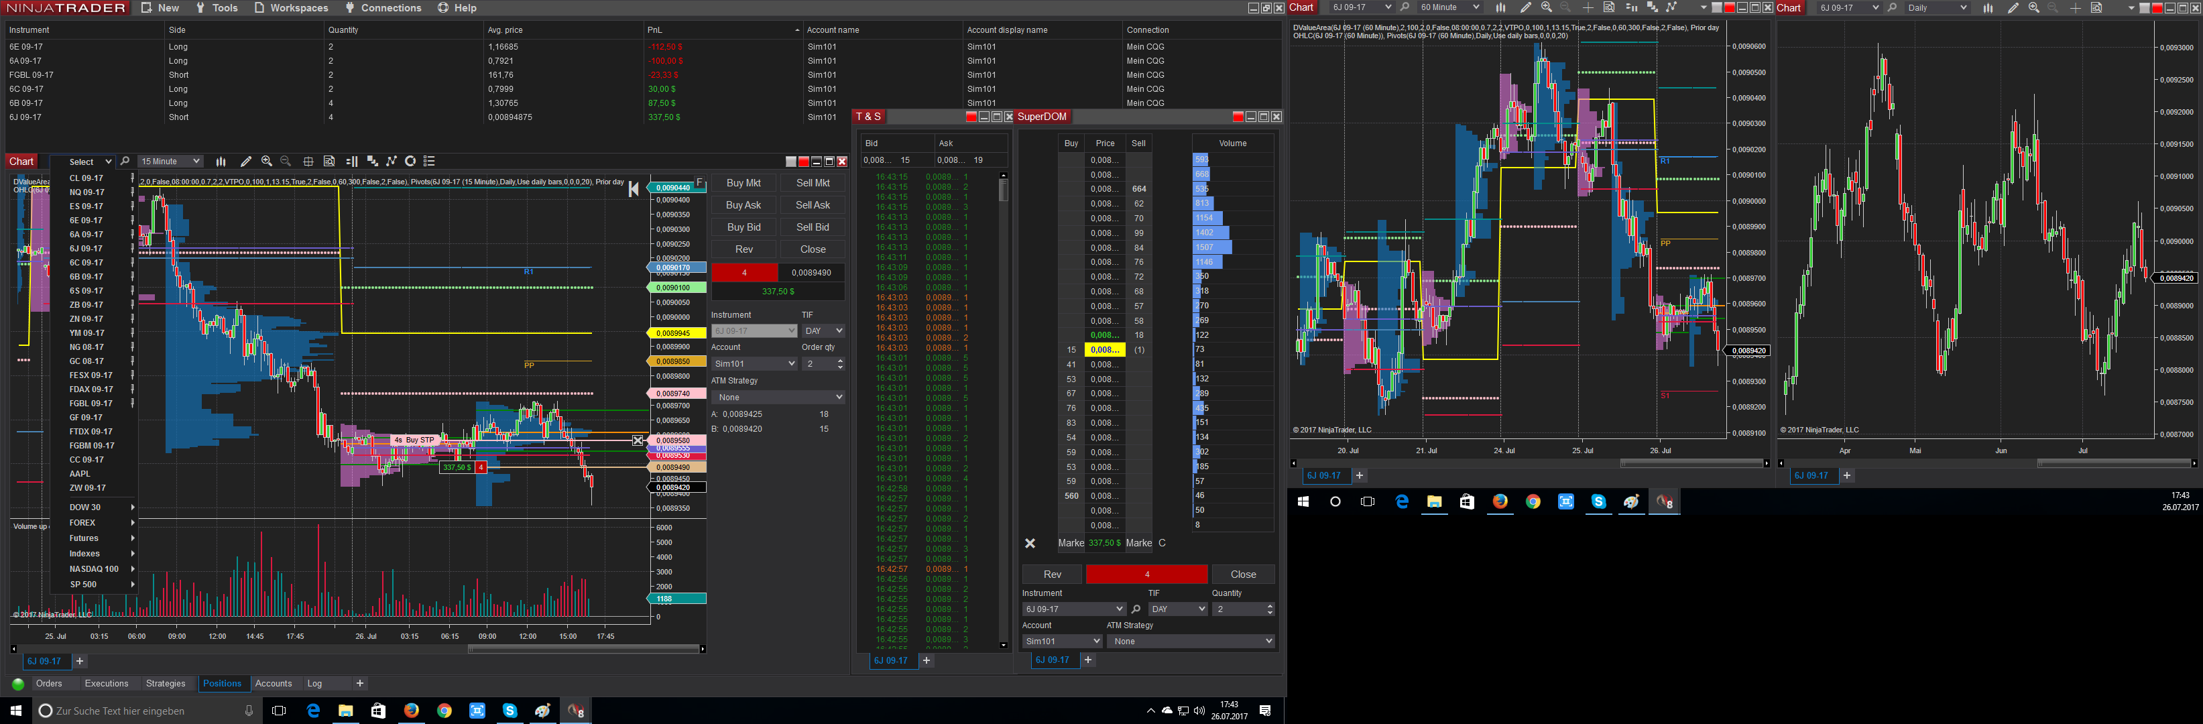Toggle the cross hair in 15 Minute chart
The width and height of the screenshot is (2203, 724).
coord(308,161)
